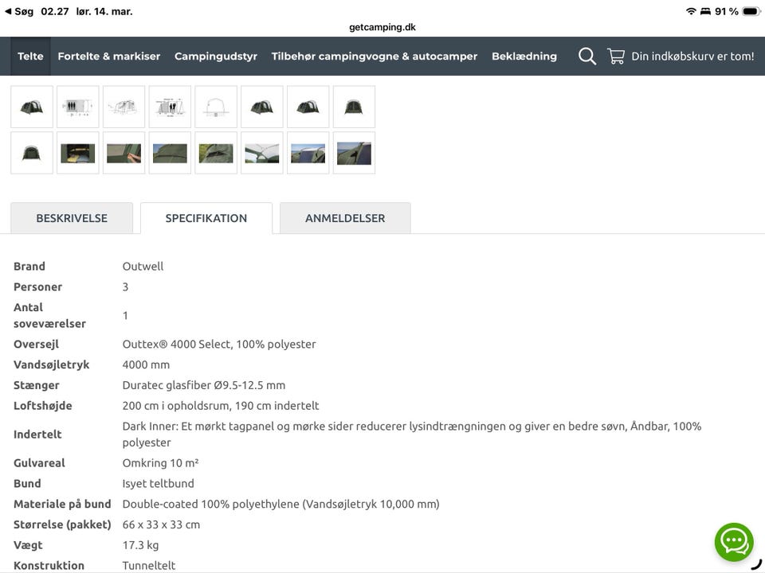Select the 'Størrelse (pakket)' label
765x573 pixels.
click(x=62, y=524)
